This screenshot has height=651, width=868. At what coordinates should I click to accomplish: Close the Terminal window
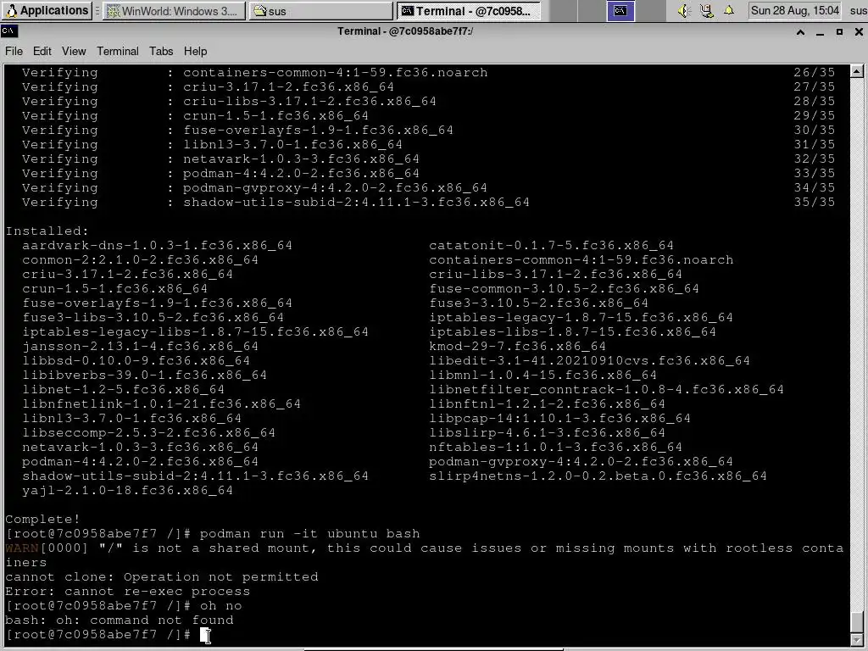[x=859, y=32]
